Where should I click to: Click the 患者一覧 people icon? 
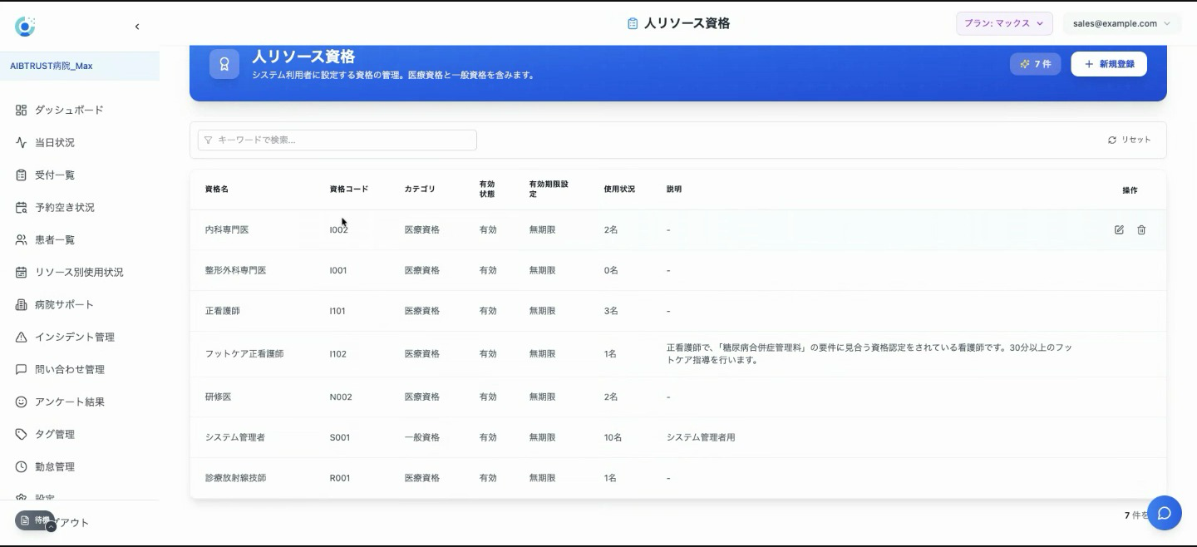pos(22,239)
